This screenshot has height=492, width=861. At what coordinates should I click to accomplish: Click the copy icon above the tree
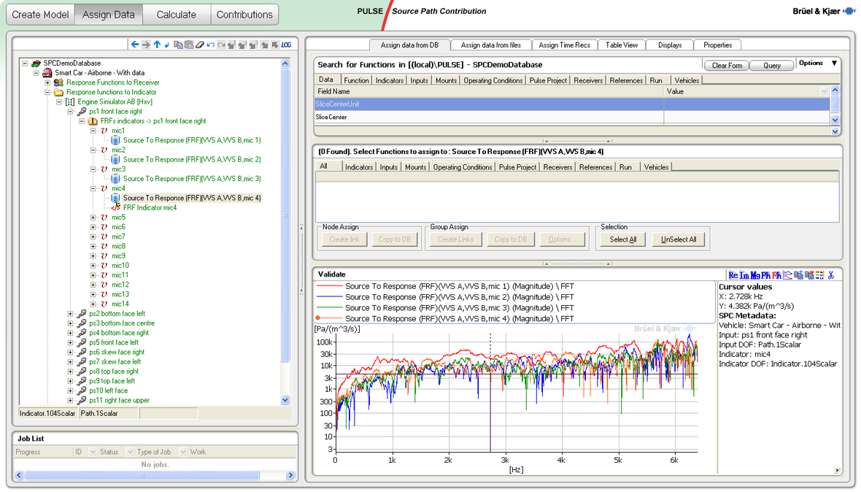point(179,45)
